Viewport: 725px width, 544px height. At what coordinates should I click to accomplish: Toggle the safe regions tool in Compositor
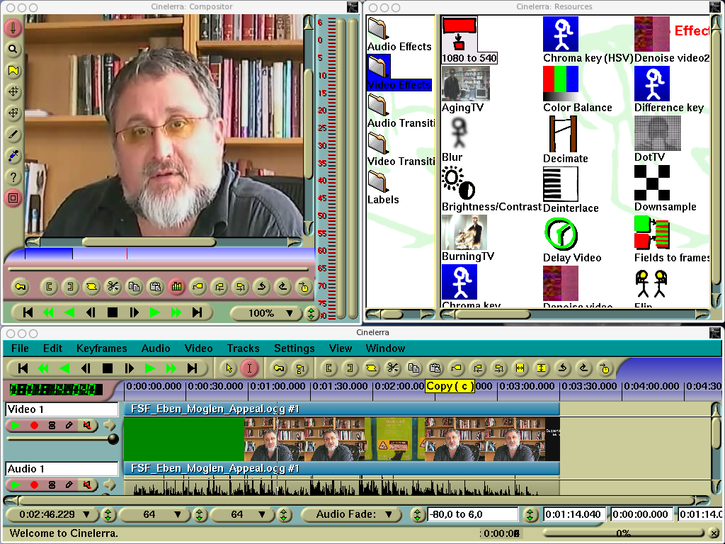(13, 198)
